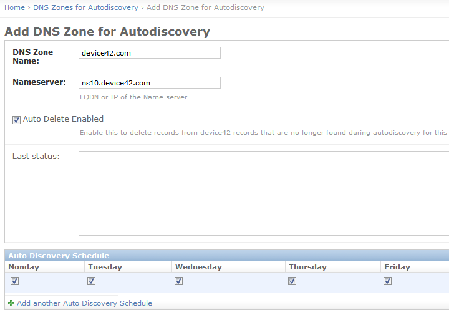Viewport: 449px width, 310px height.
Task: Click the Auto Delete help description text
Action: 263,133
